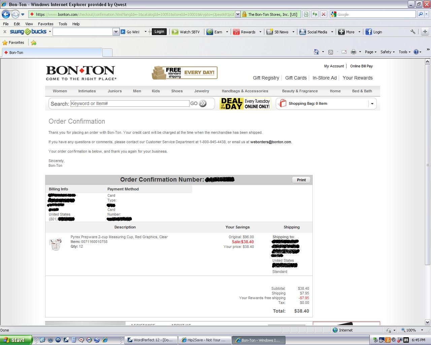The image size is (431, 345).
Task: Click the printer icon in command bar
Action: coord(353,52)
